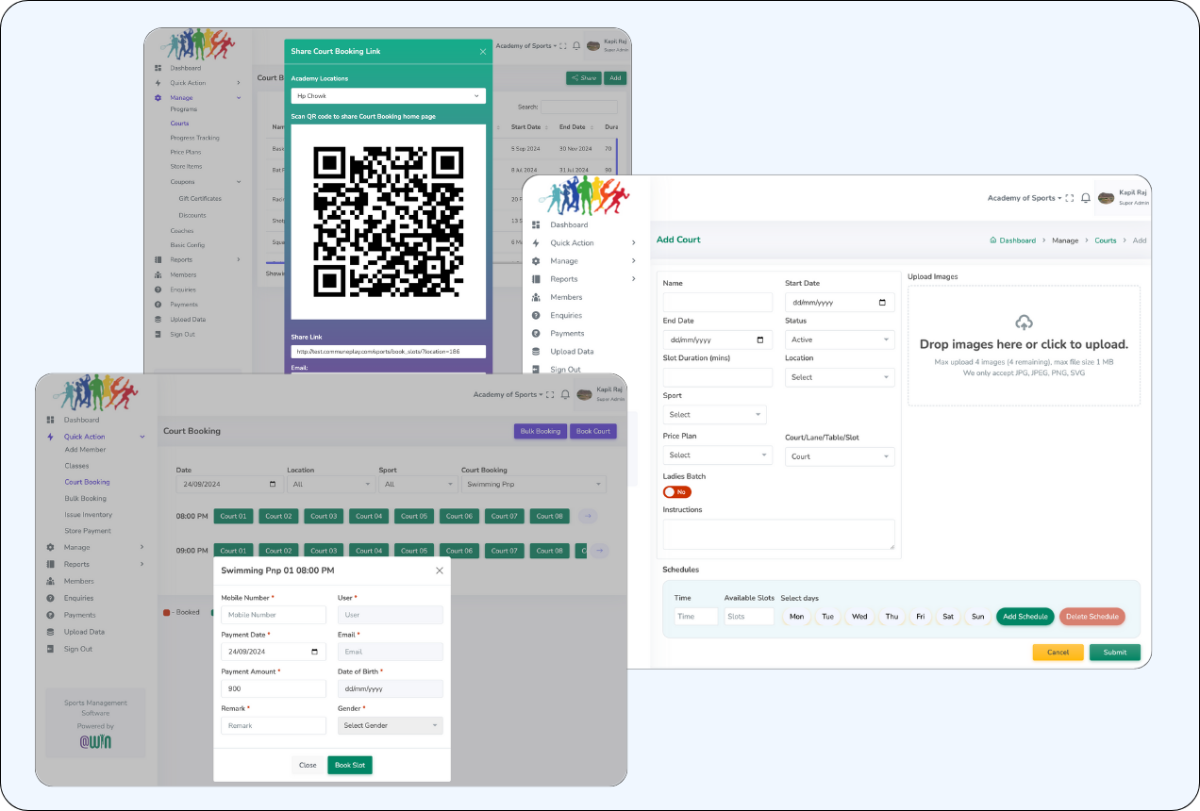1200x811 pixels.
Task: Click Manage gear icon in Add Court sidebar
Action: 536,261
